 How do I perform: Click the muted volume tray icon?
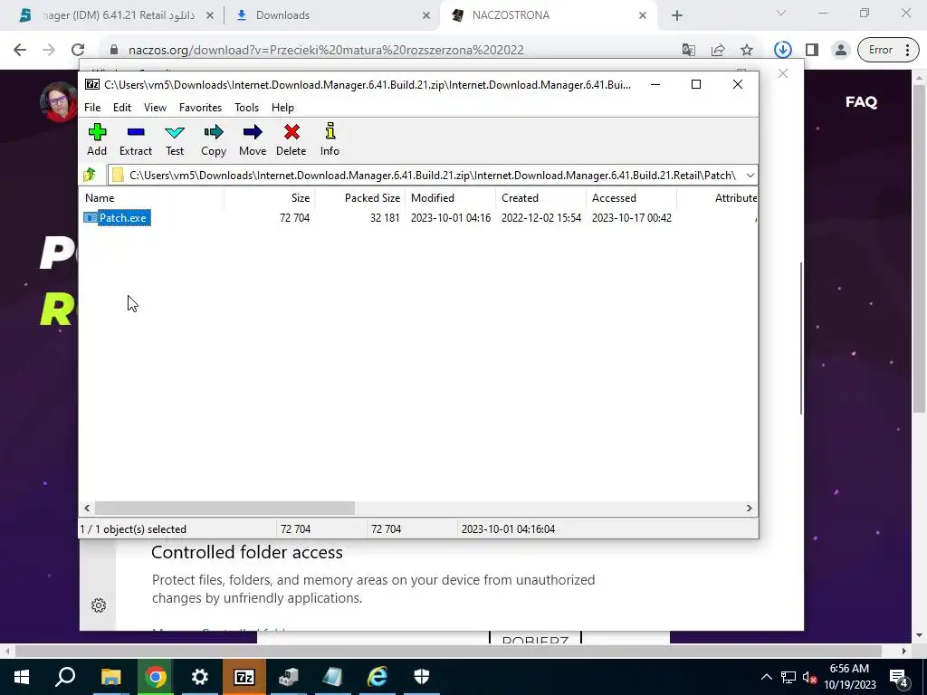tap(808, 677)
